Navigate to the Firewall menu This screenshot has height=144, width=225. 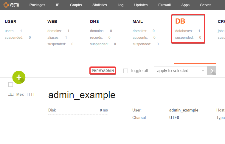pyautogui.click(x=164, y=5)
